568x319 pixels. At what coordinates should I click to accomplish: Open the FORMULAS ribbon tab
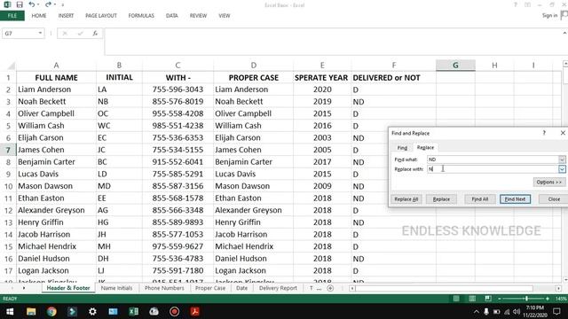coord(141,16)
